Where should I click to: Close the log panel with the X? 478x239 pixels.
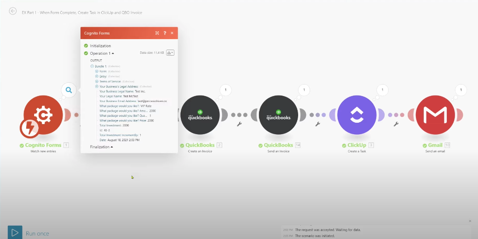pos(470,221)
